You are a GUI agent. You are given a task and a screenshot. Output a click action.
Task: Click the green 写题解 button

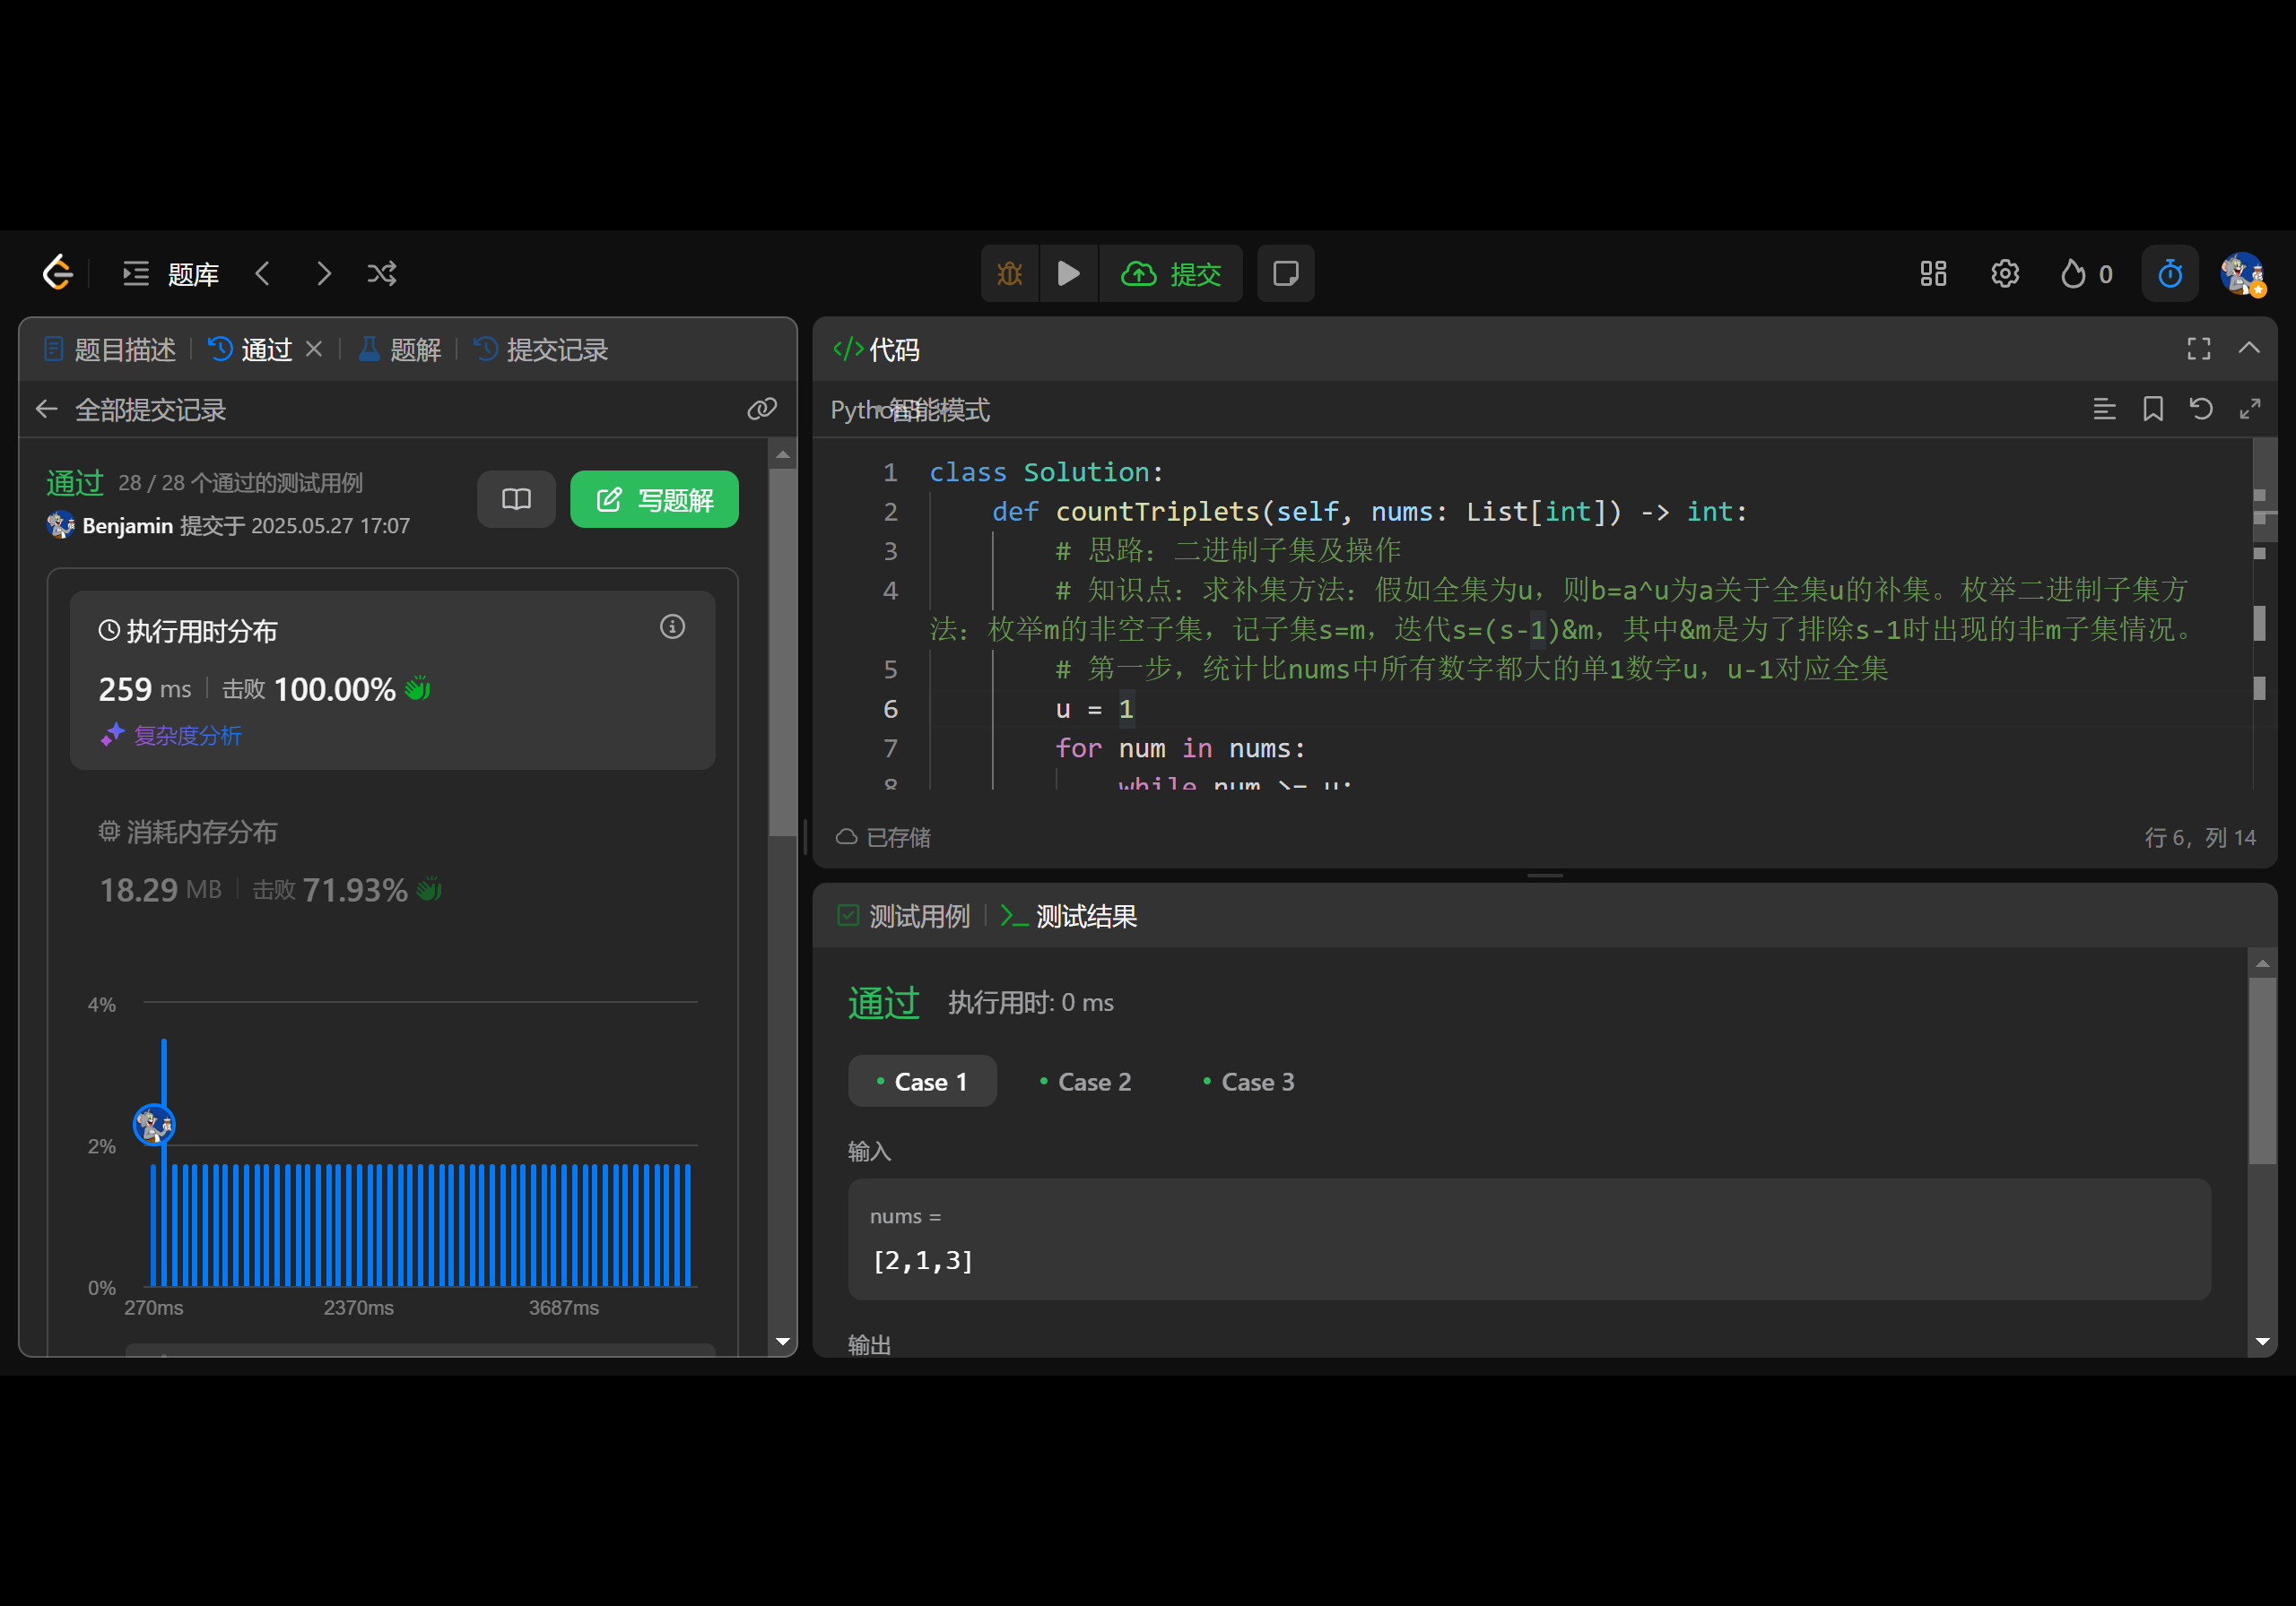click(x=654, y=498)
